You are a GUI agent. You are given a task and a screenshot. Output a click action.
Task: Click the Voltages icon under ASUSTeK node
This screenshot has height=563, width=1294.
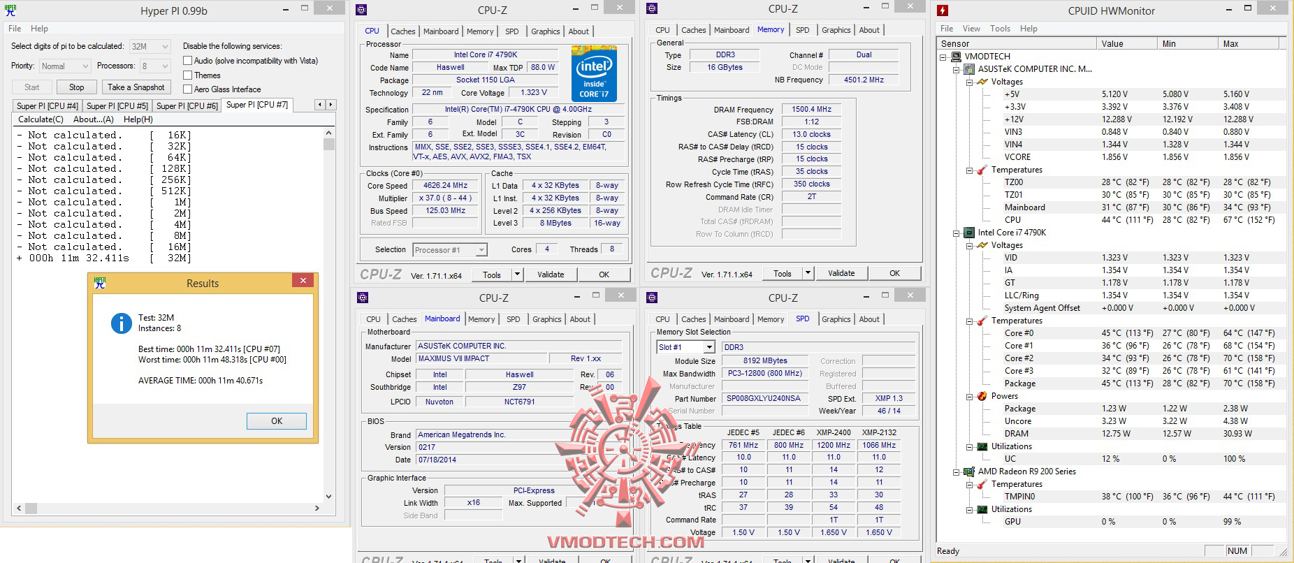[982, 82]
